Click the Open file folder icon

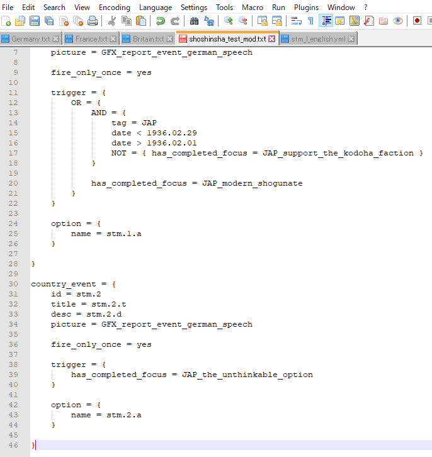20,21
